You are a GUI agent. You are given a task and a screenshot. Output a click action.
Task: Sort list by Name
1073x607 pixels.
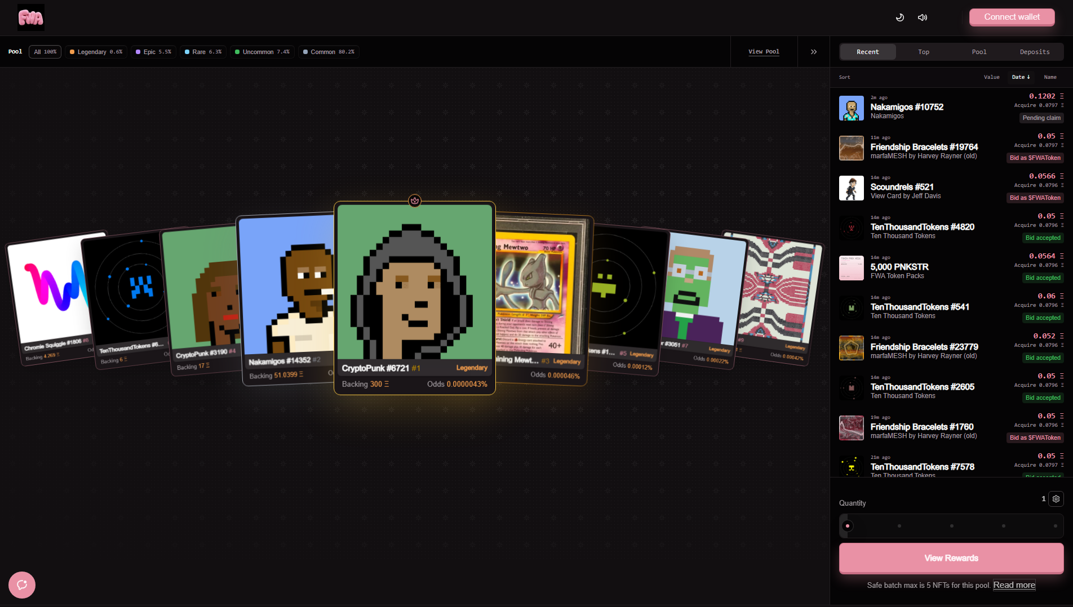click(1050, 77)
